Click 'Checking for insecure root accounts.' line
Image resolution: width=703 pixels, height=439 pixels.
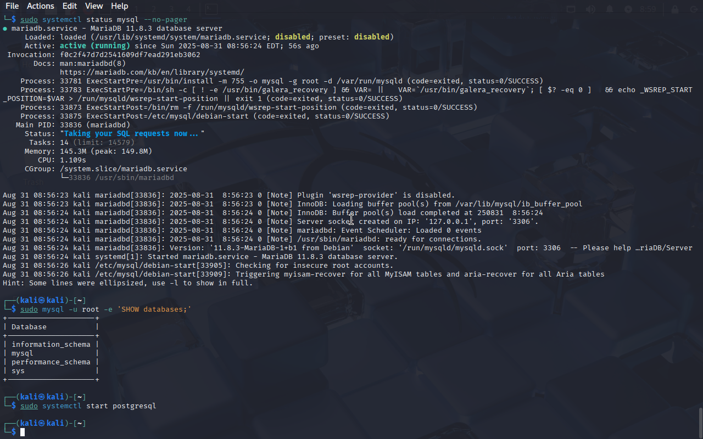(198, 266)
